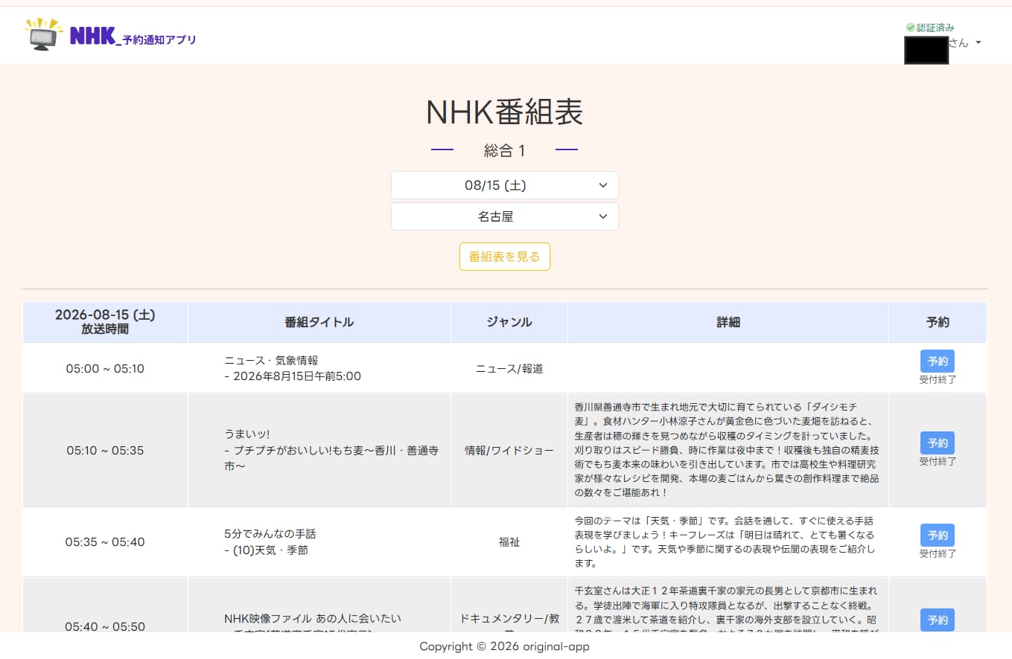1012x659 pixels.
Task: Click the ニュース・気象情報 title cell
Action: tap(319, 368)
